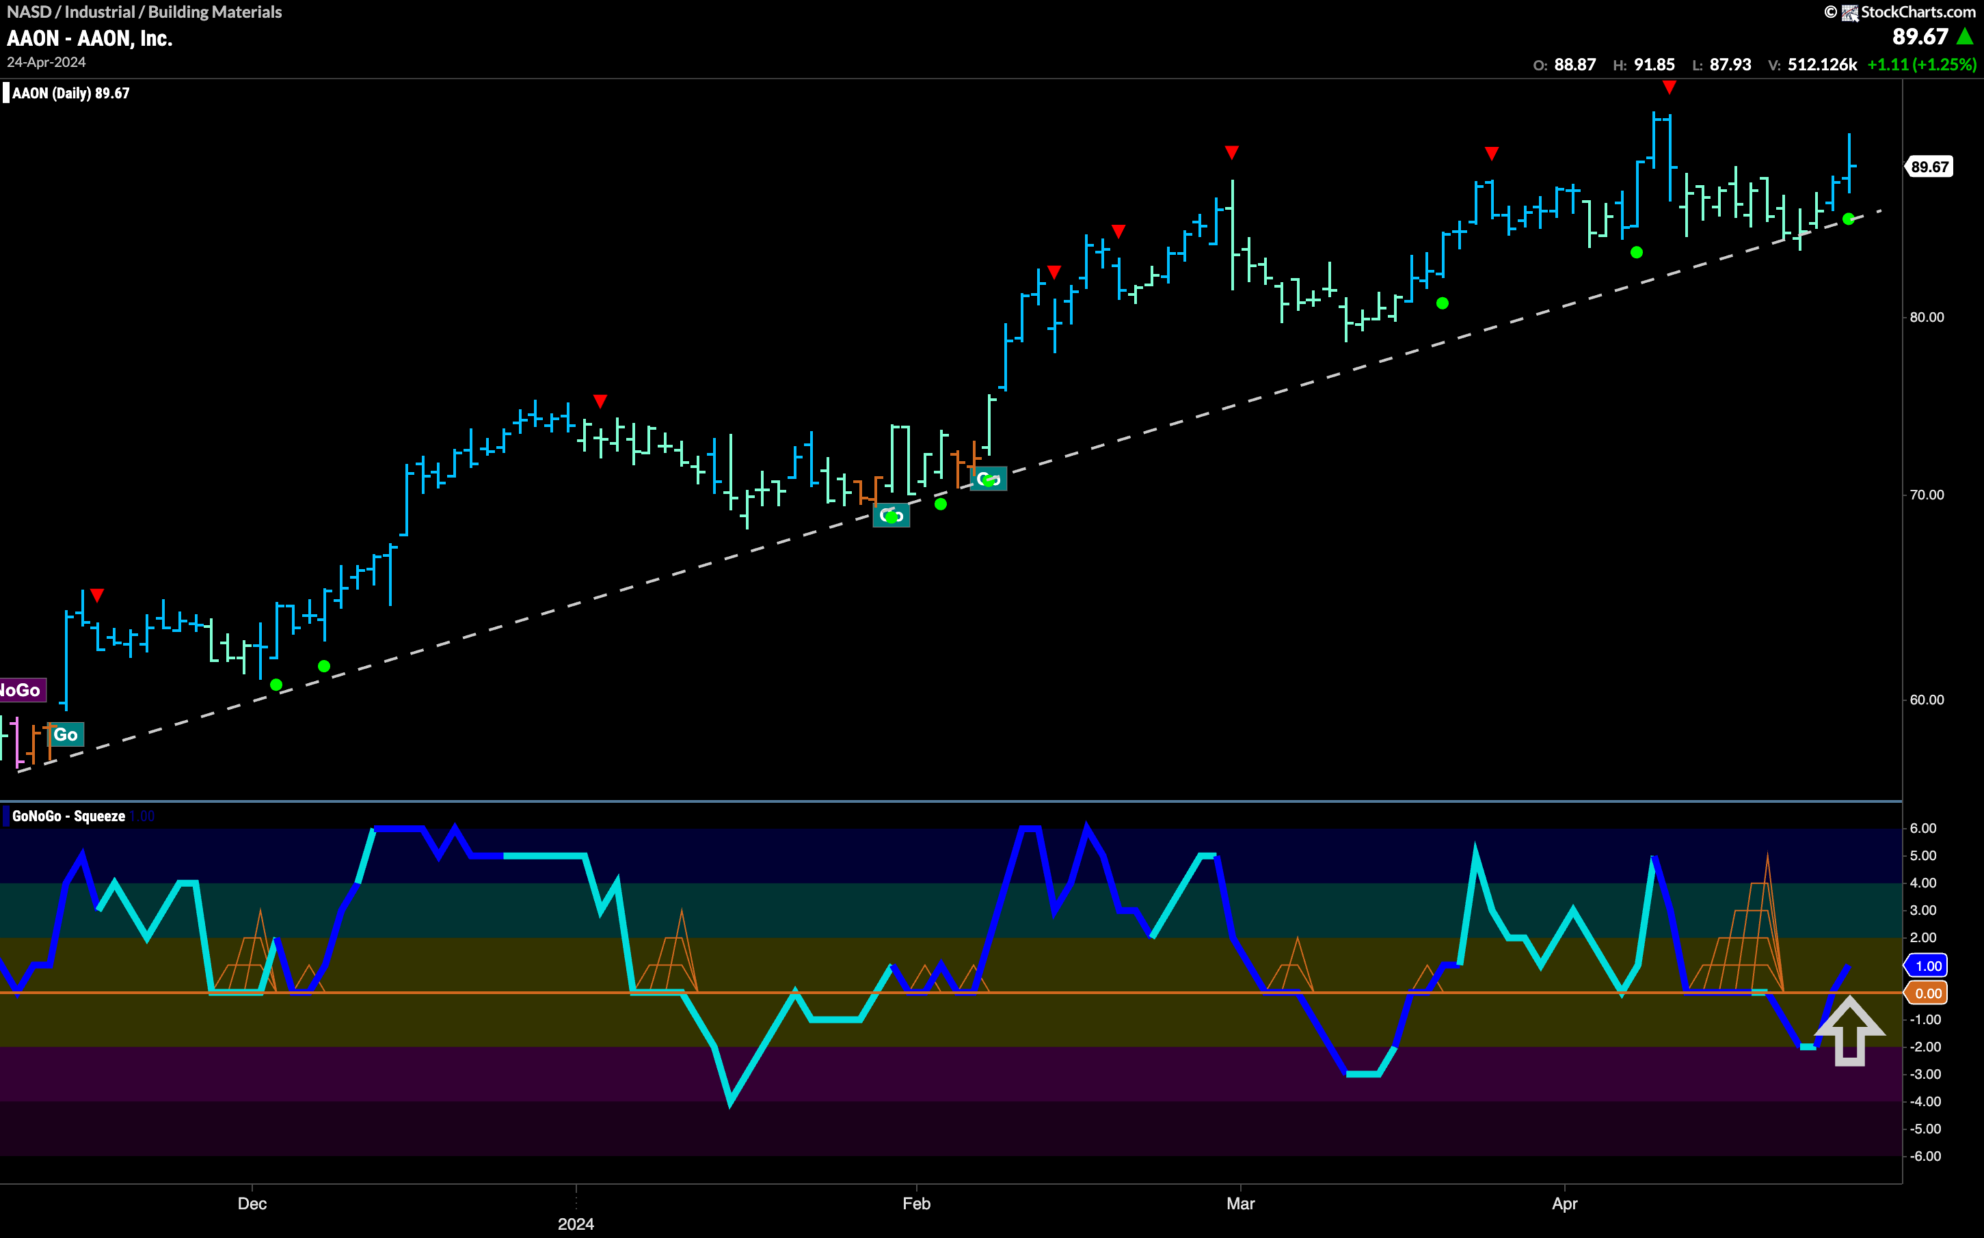Click the open value 'O: 88.87'
Viewport: 1984px width, 1238px height.
[1565, 65]
